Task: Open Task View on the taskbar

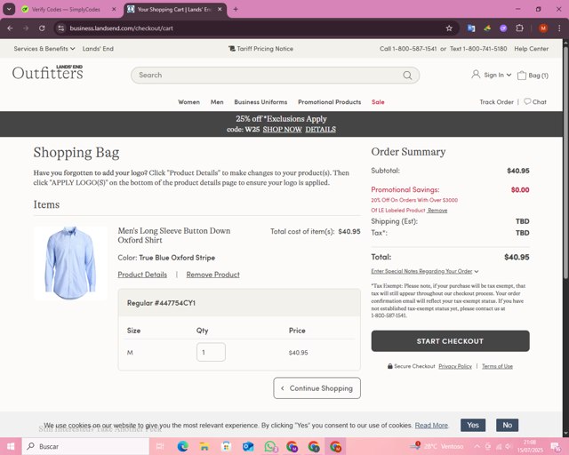Action: (160, 446)
